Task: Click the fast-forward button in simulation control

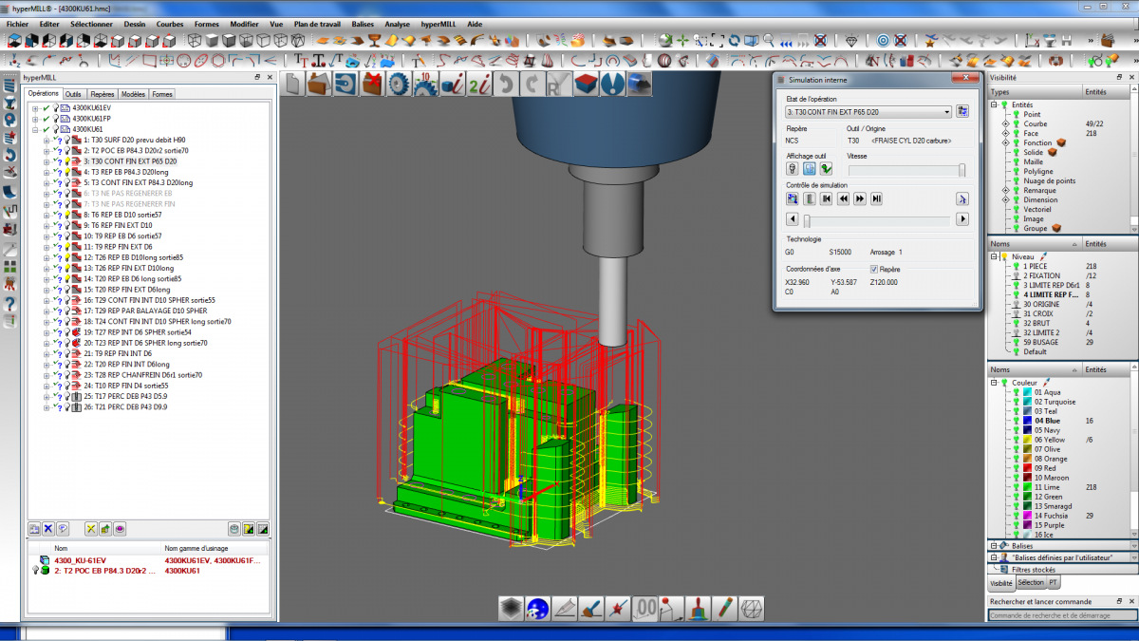Action: point(860,198)
